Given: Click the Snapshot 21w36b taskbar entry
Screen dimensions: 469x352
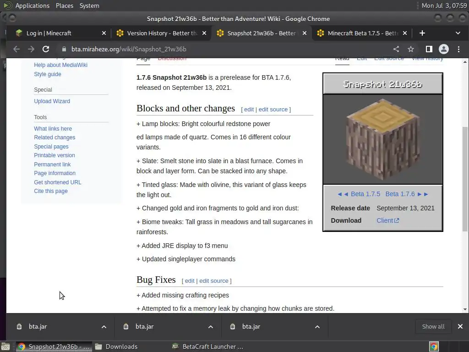Looking at the screenshot, I should pos(54,346).
